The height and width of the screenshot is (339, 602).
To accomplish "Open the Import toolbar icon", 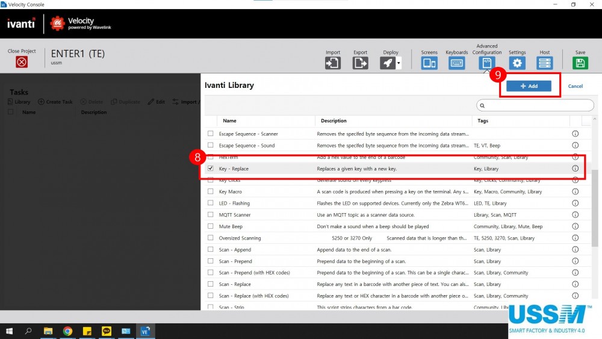I will pyautogui.click(x=332, y=63).
